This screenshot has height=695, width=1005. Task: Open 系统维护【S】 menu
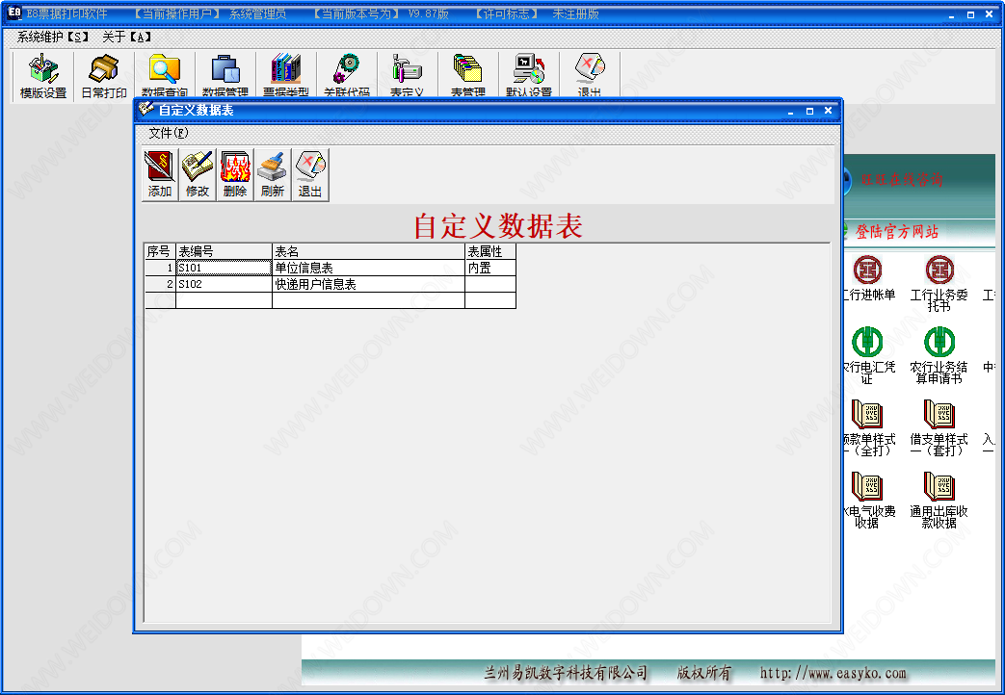point(53,38)
